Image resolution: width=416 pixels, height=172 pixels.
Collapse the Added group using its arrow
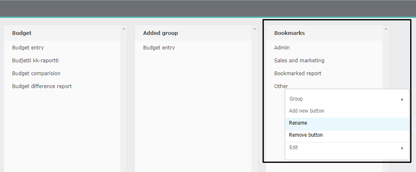click(255, 29)
